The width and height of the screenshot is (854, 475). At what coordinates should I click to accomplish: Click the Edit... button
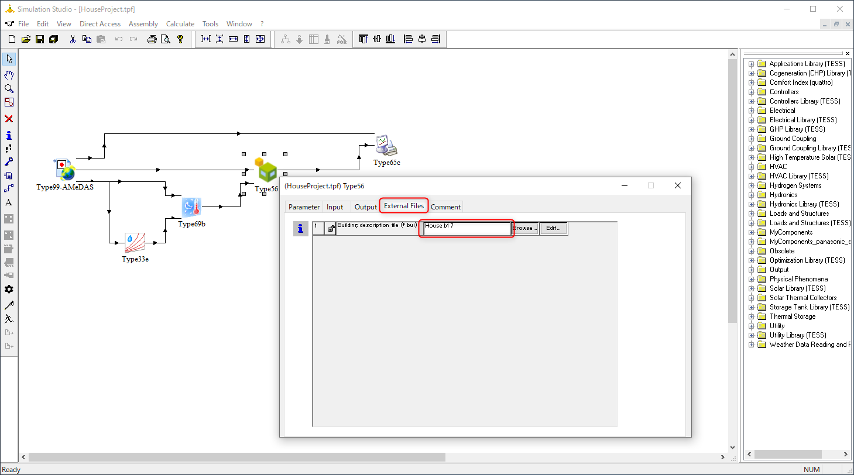(553, 228)
